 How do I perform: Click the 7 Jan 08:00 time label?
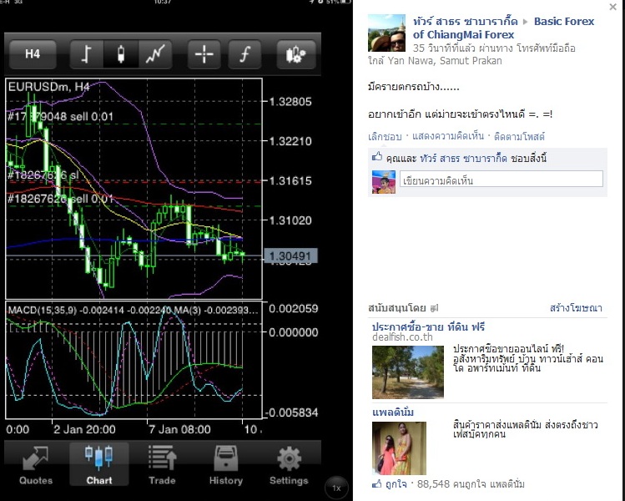click(x=179, y=429)
